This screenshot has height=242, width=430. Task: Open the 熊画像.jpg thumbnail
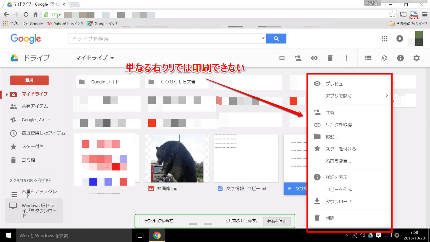point(177,158)
